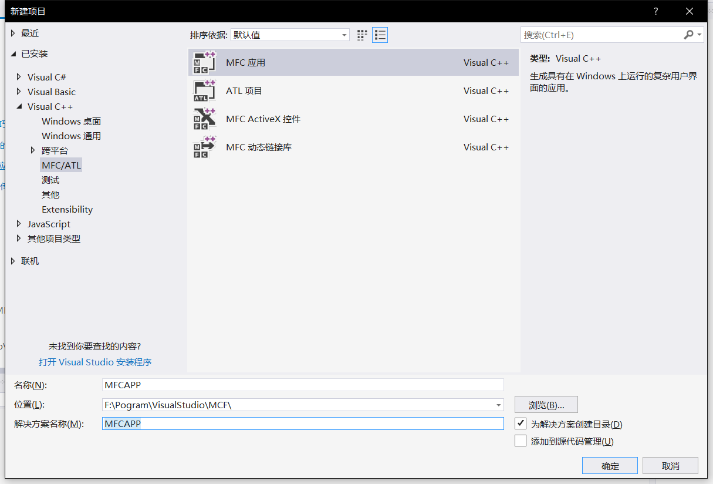Collapse the Visual C++ node
This screenshot has height=484, width=713.
click(19, 107)
